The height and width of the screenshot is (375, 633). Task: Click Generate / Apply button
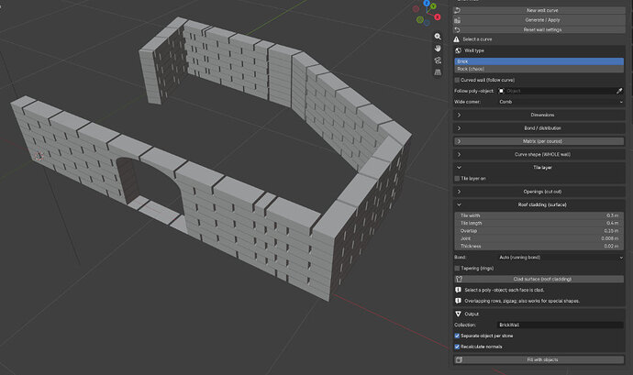point(539,20)
